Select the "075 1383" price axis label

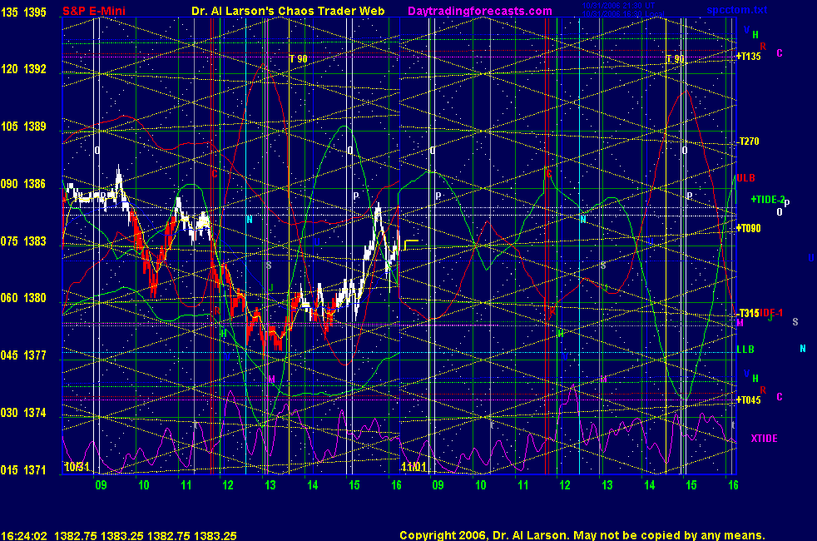23,241
